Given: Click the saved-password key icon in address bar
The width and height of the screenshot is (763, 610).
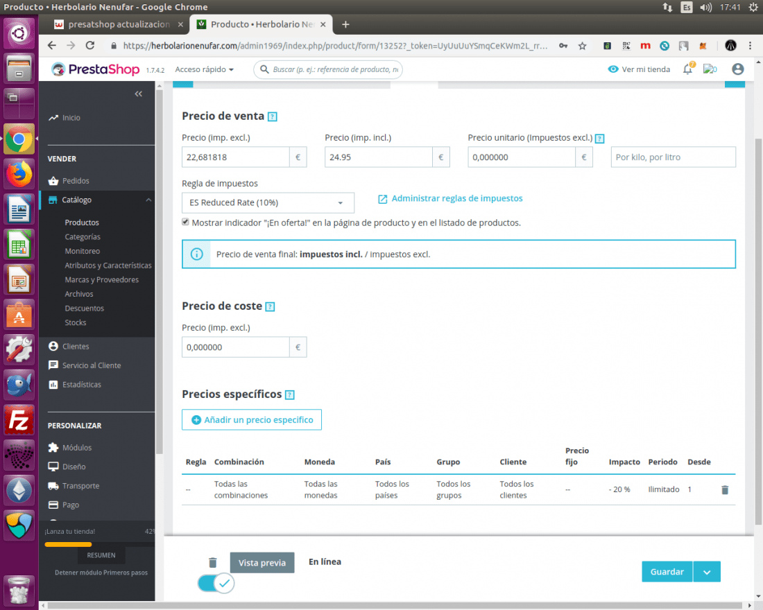Looking at the screenshot, I should (x=563, y=46).
